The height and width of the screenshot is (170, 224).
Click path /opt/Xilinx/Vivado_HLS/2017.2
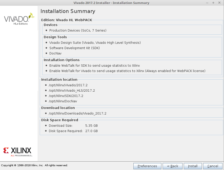click(x=72, y=91)
